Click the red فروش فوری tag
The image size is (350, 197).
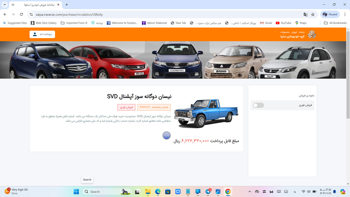point(126,107)
